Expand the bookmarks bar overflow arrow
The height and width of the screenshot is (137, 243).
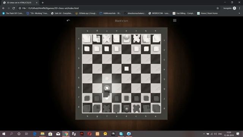click(x=239, y=13)
